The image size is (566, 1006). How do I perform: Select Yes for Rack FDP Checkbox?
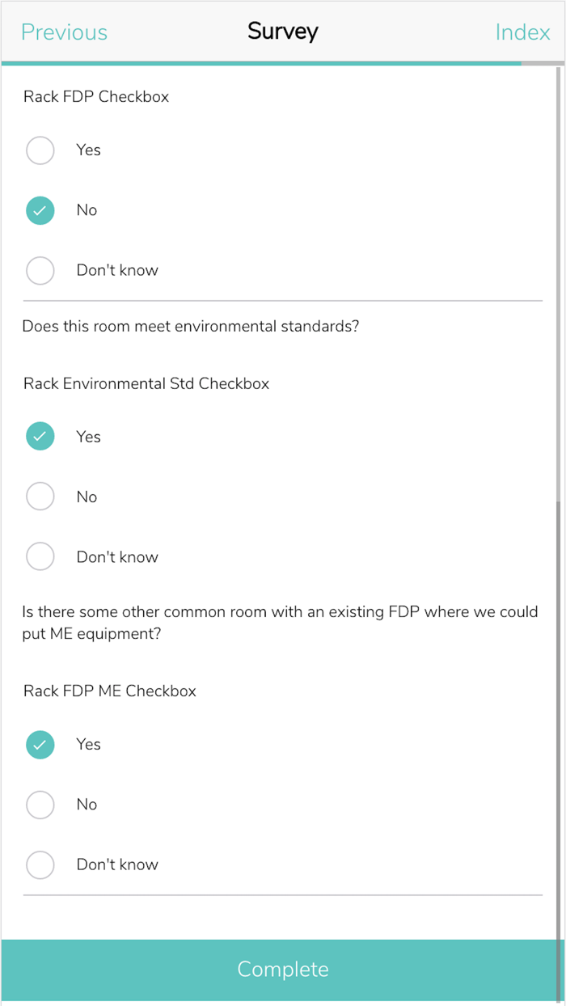(40, 150)
